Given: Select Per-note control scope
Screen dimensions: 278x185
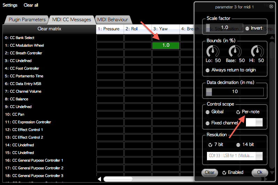Looking at the screenshot, I should (248, 112).
